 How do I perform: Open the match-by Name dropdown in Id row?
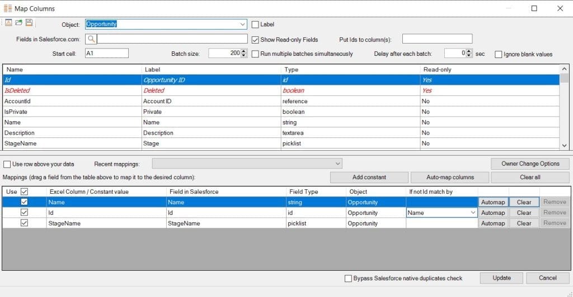point(473,213)
